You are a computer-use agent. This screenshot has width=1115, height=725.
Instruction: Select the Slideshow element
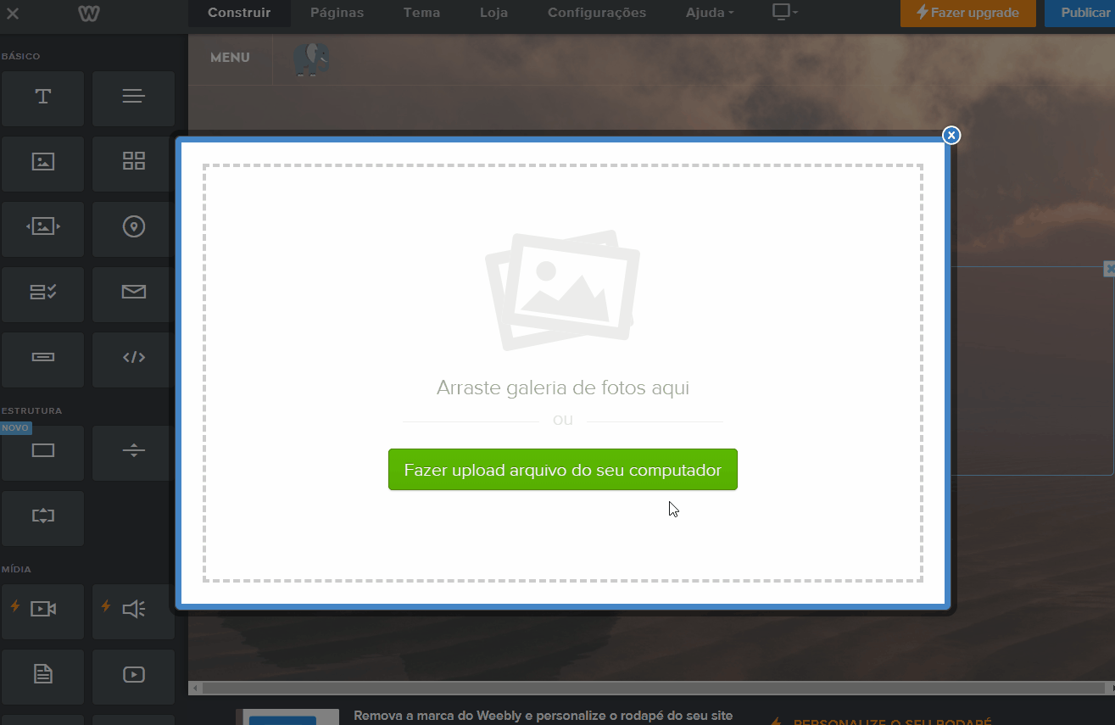pos(43,229)
